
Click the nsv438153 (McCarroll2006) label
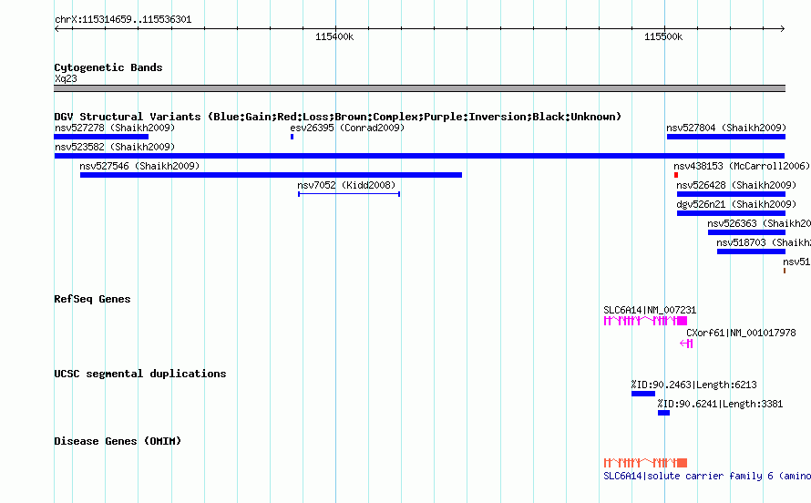tap(742, 166)
